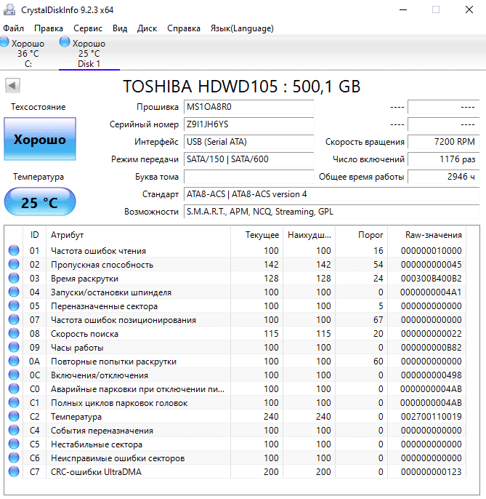This screenshot has height=499, width=486.
Task: Click the Disk 1 status orb
Action: tap(65, 44)
